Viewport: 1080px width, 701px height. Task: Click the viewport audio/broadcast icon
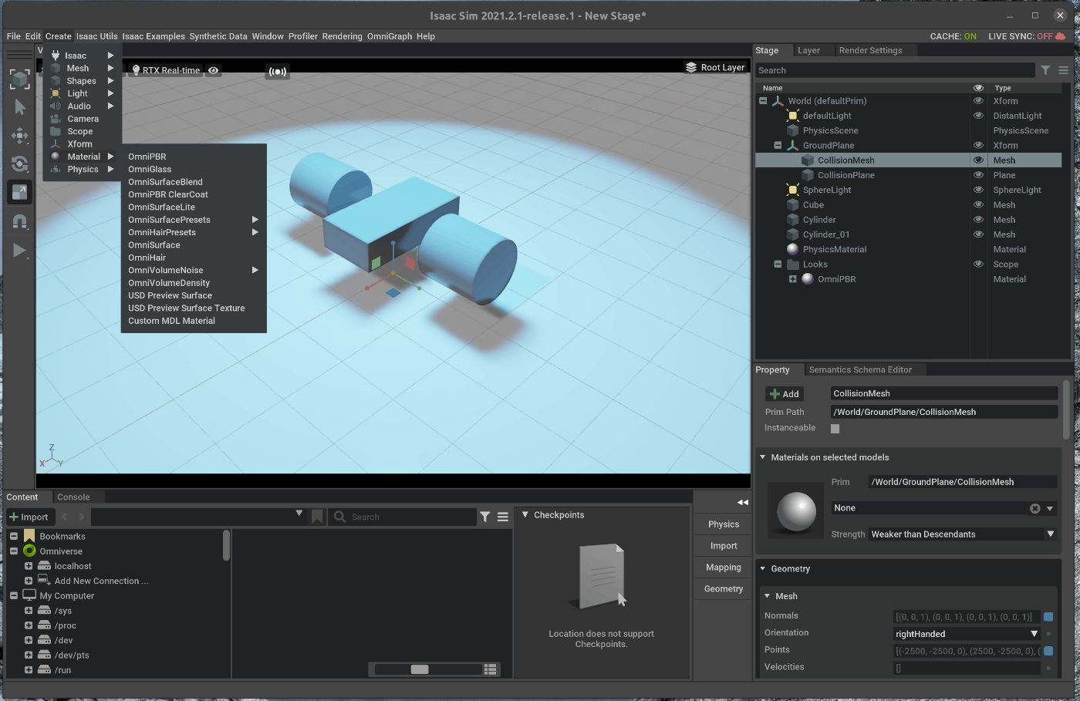(278, 72)
